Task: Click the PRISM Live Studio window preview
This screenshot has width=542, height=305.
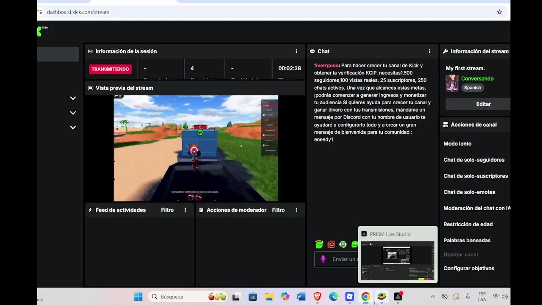Action: 398,261
